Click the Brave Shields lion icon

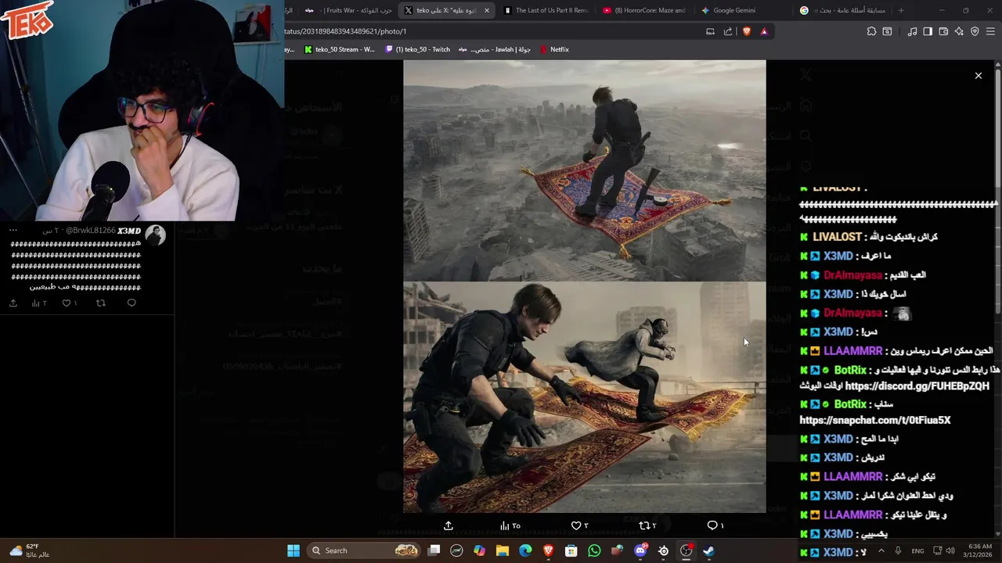[746, 31]
